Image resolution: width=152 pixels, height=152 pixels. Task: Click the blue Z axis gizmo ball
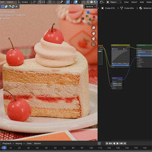[88, 12]
